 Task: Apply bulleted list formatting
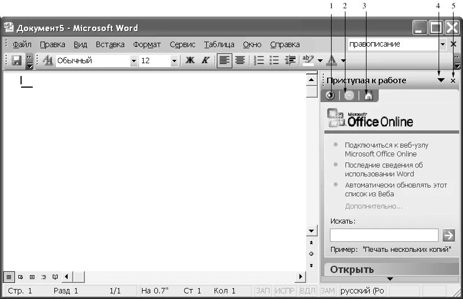point(274,60)
